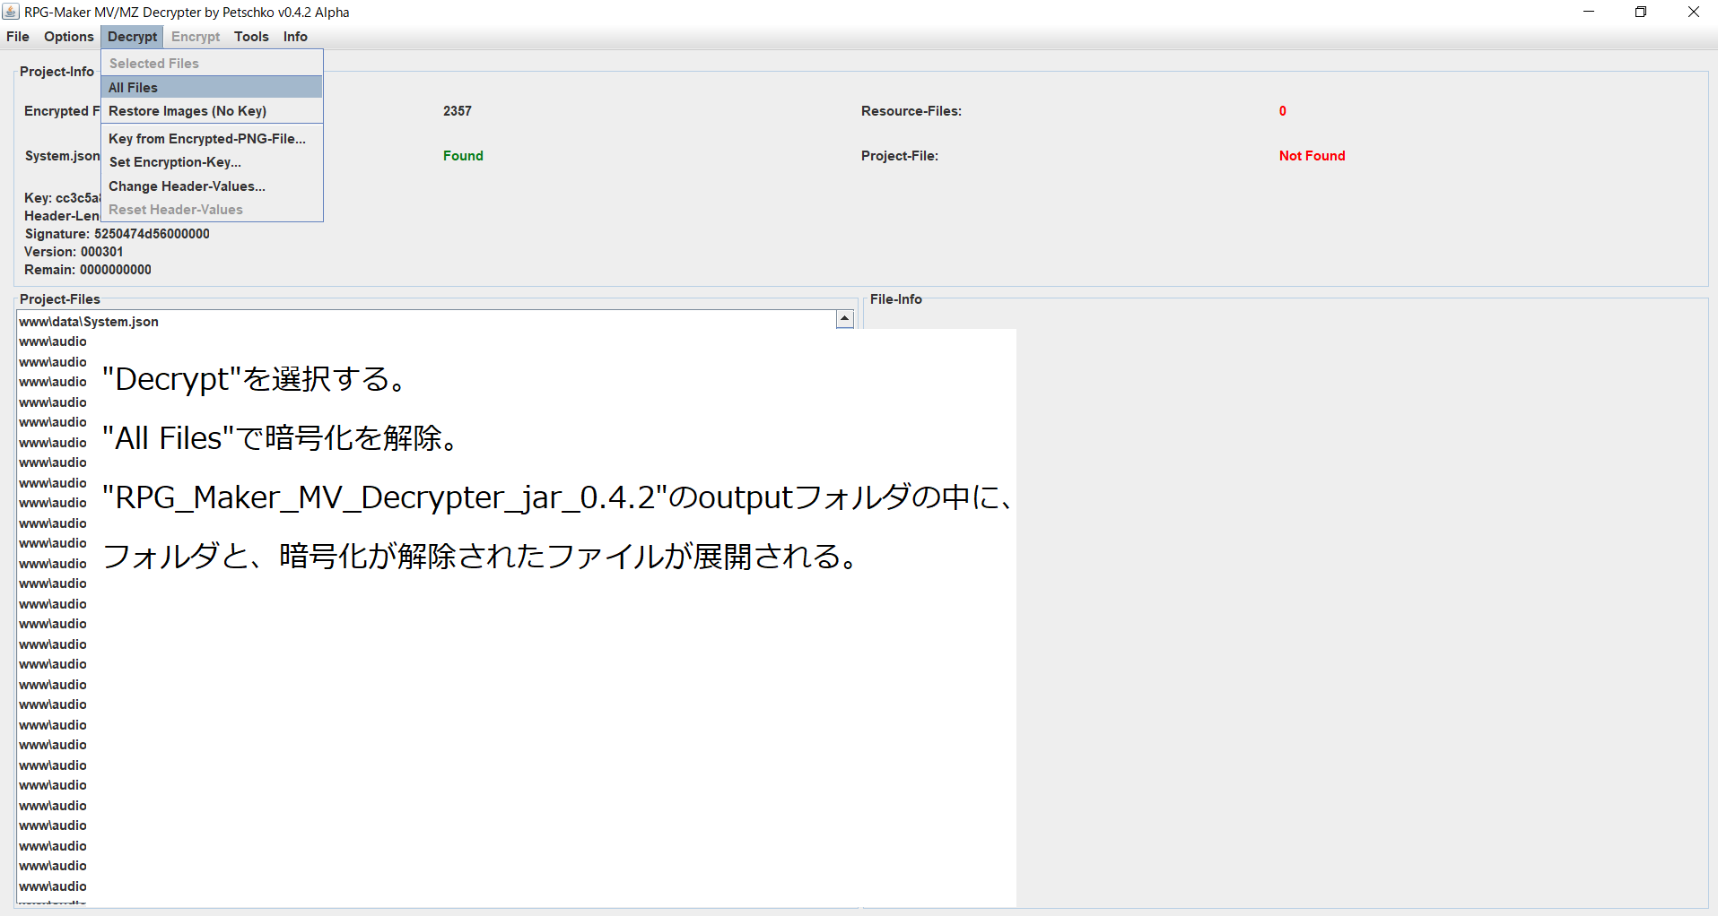
Task: Click the red Not Found status
Action: [1312, 156]
